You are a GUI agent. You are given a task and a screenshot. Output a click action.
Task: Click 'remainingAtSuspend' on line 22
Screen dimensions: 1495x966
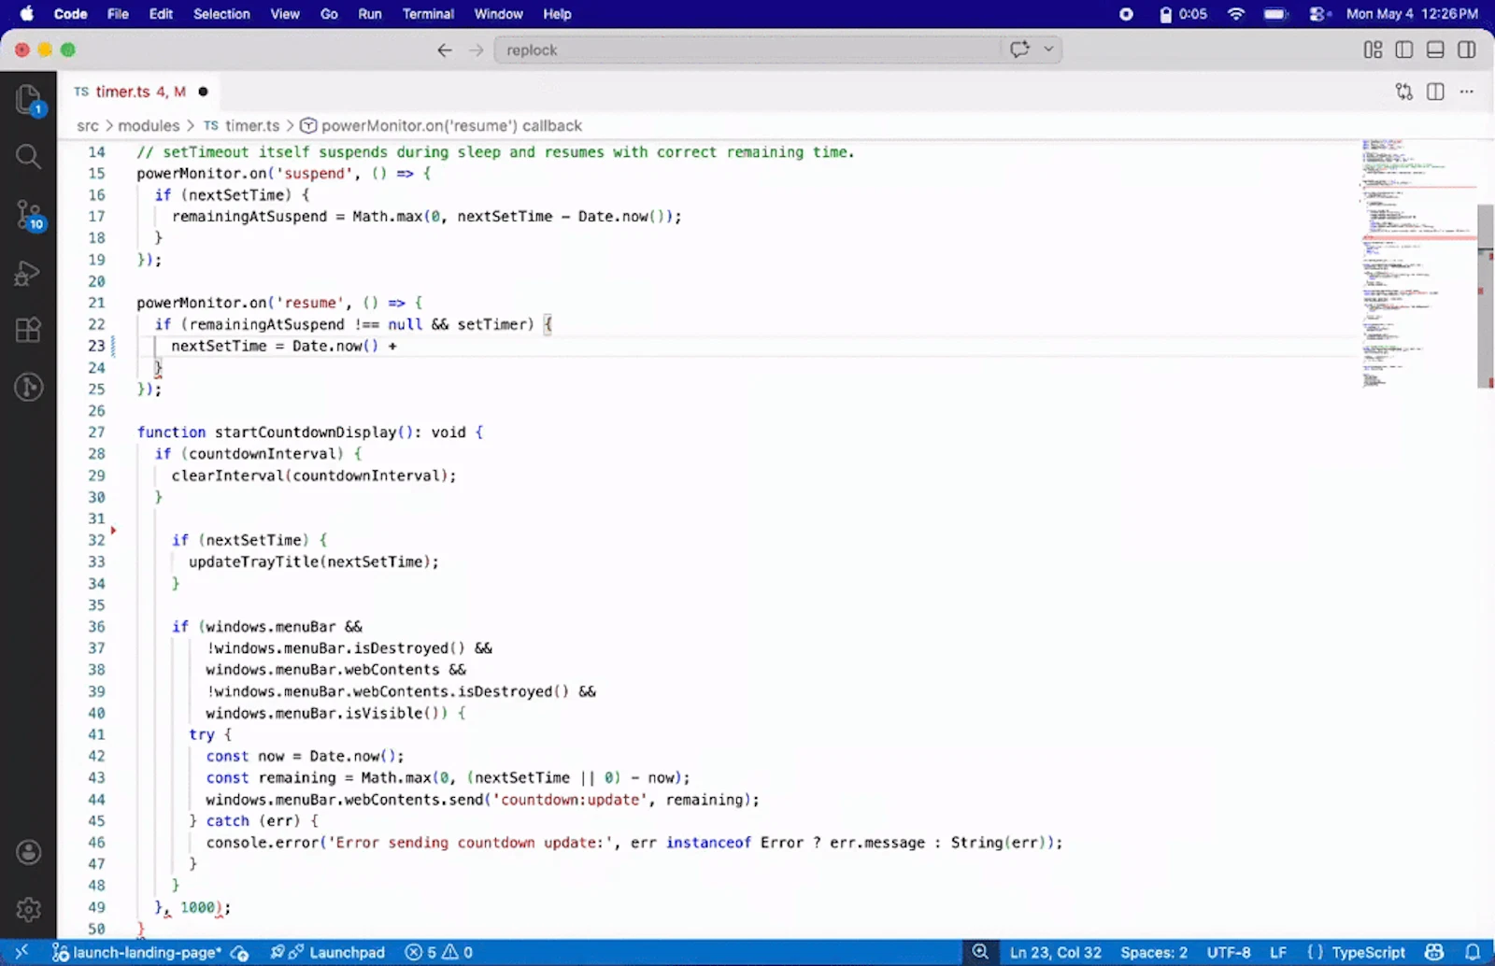266,324
